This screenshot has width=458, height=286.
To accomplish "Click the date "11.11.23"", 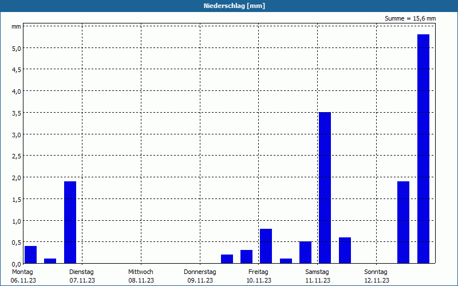I will tap(318, 280).
